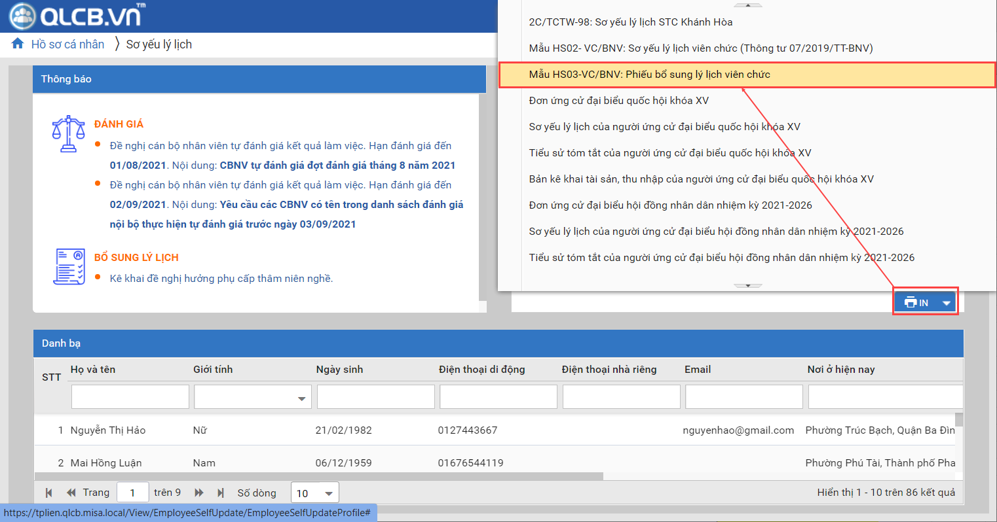
Task: Open Hồ sơ cá nhân breadcrumb link
Action: coord(67,44)
